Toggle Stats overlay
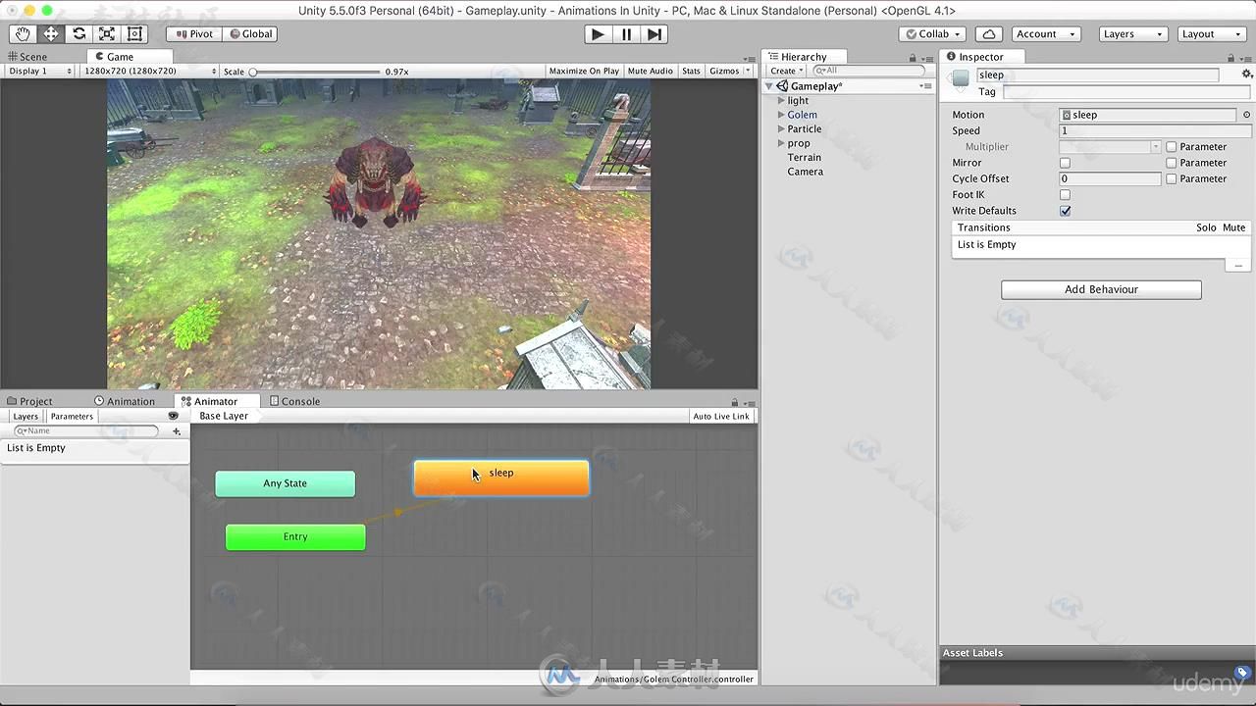Image resolution: width=1256 pixels, height=706 pixels. (691, 71)
